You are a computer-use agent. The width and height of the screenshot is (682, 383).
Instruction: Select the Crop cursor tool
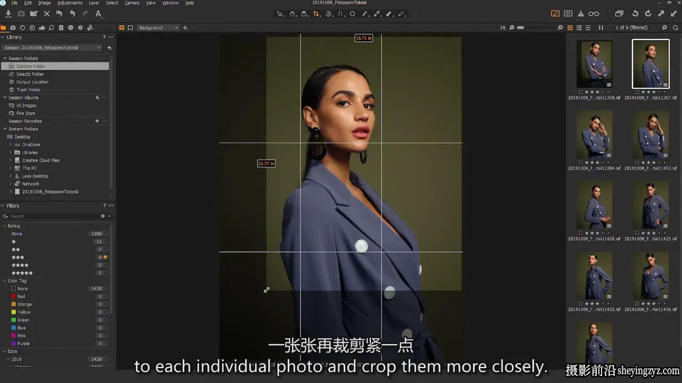click(x=316, y=14)
